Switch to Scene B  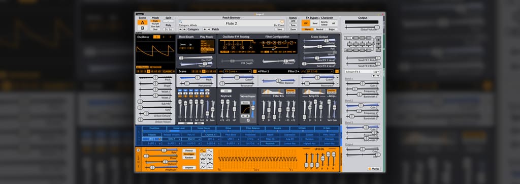[143, 28]
